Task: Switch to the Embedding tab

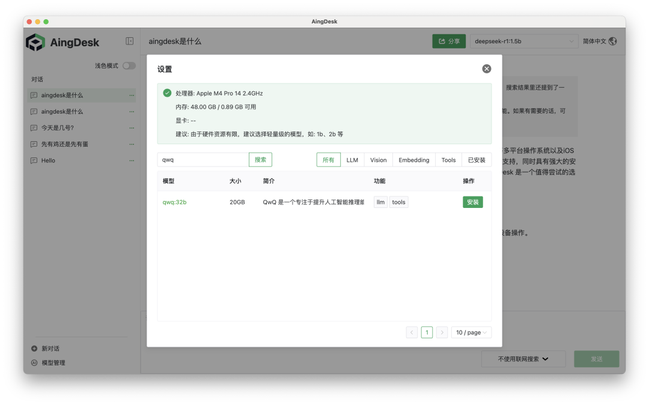Action: pos(413,159)
